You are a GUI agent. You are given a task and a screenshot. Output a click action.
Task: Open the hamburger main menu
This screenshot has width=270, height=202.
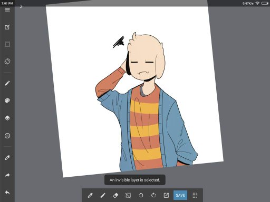pyautogui.click(x=7, y=9)
